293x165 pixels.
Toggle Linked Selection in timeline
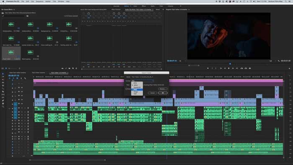coord(17,78)
